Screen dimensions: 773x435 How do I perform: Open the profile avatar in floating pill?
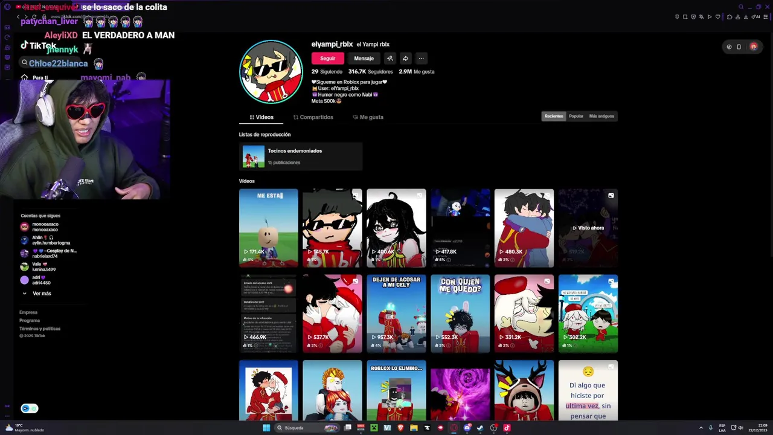pos(753,47)
